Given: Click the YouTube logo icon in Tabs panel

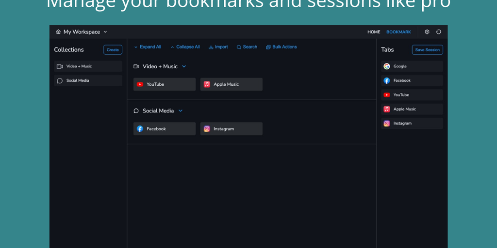Looking at the screenshot, I should [x=387, y=95].
